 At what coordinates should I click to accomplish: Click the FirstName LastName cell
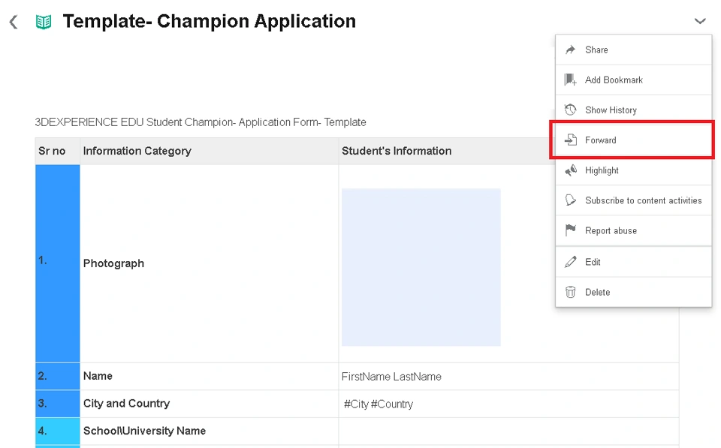click(x=391, y=377)
